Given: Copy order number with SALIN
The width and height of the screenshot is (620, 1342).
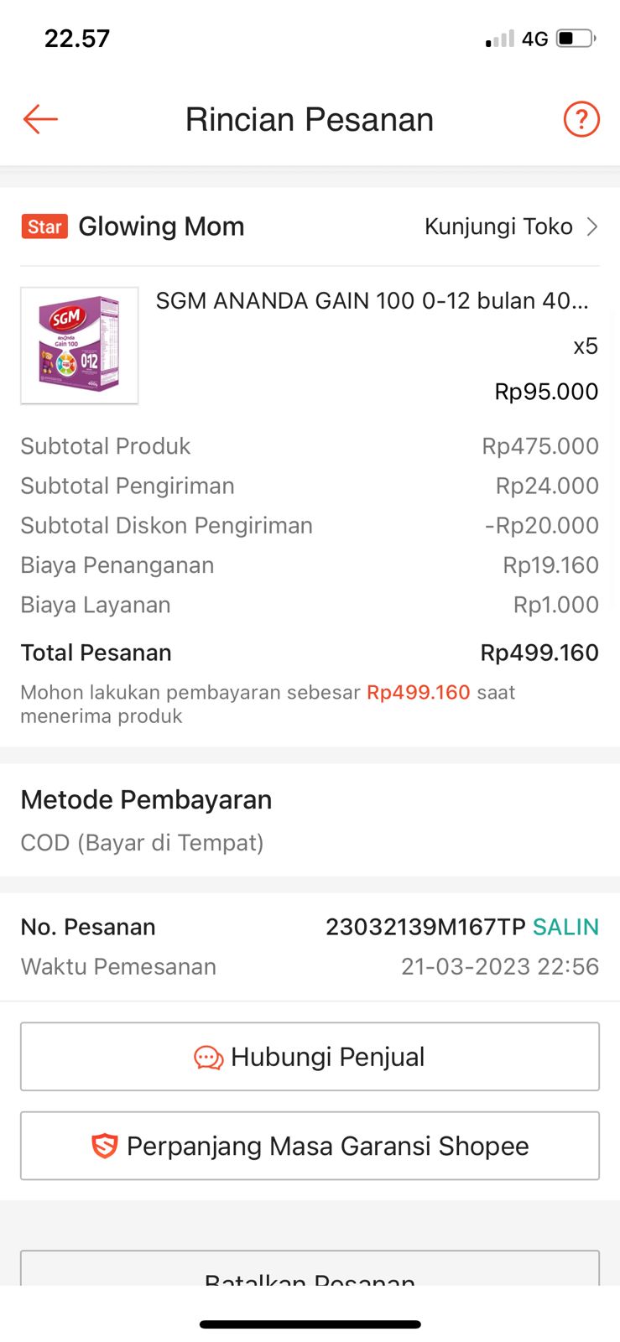Looking at the screenshot, I should 565,927.
